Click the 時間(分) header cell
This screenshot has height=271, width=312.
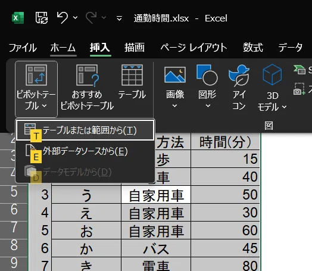tap(226, 142)
